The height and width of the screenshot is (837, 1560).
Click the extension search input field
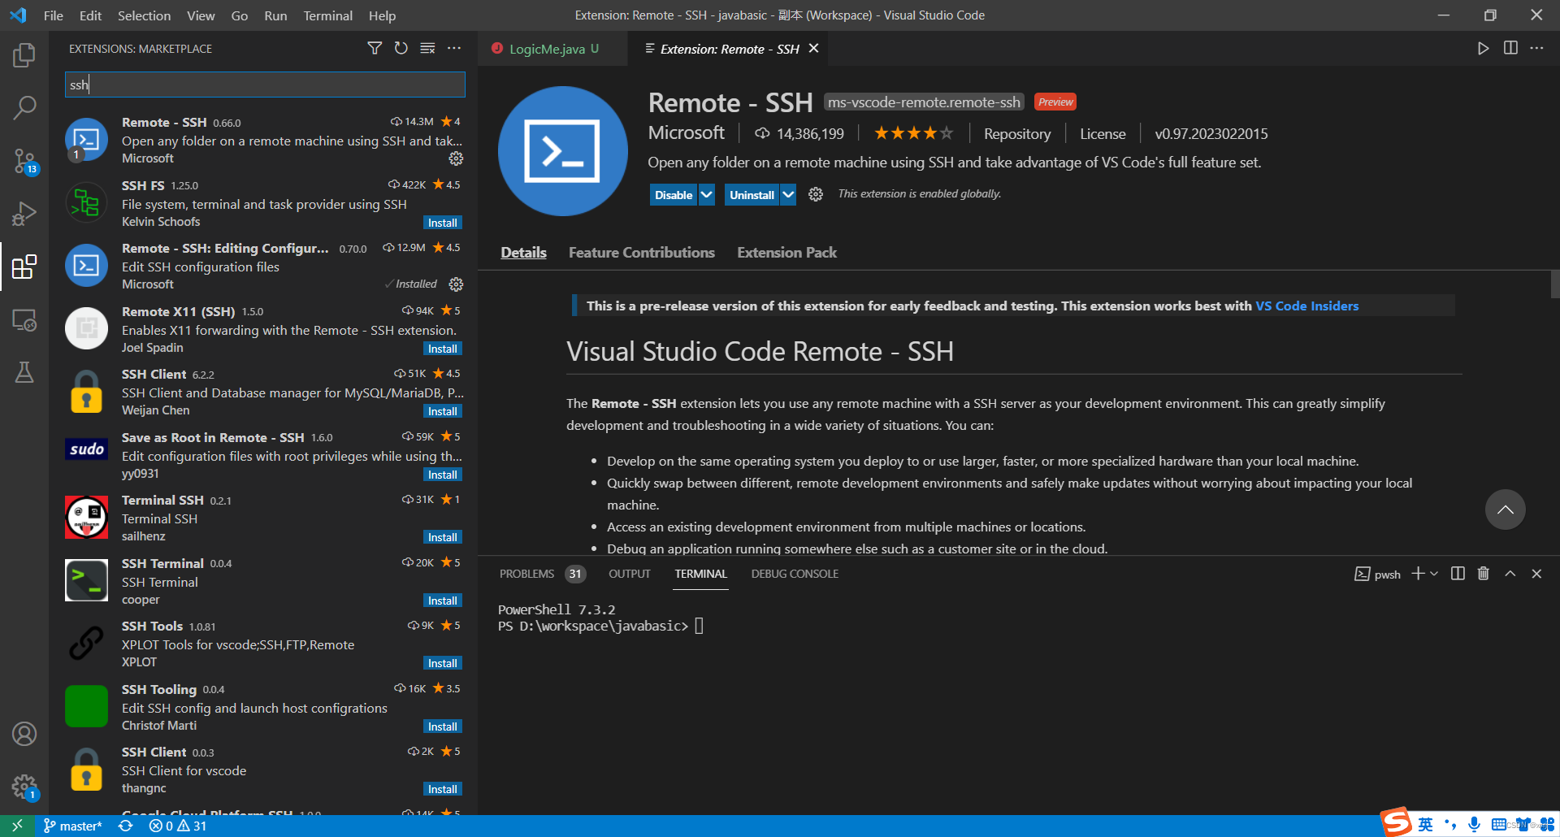click(264, 84)
